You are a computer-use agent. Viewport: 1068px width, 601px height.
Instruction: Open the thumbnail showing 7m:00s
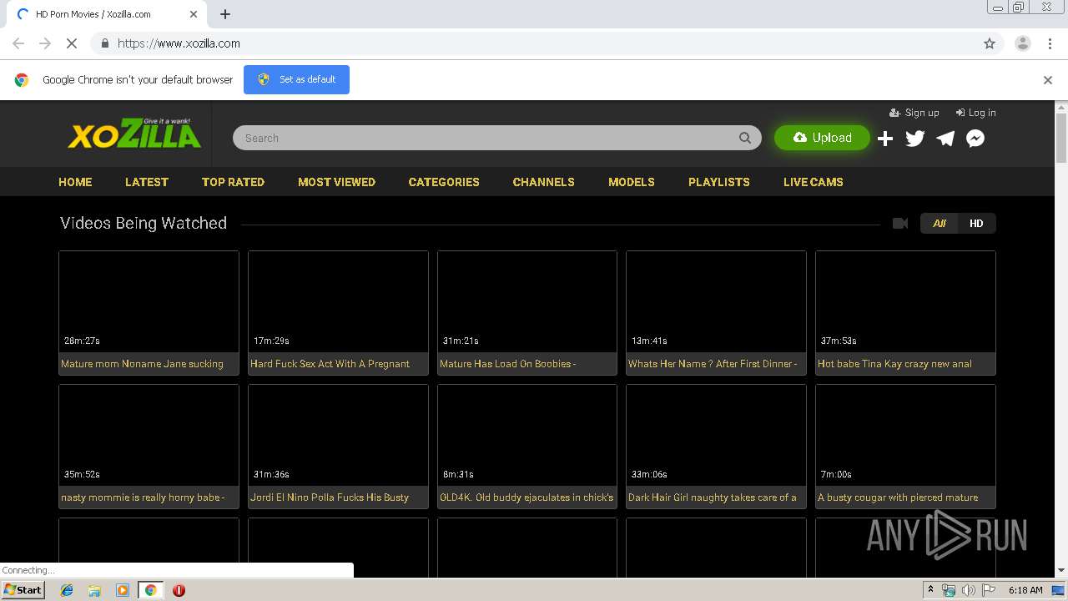[x=905, y=435]
